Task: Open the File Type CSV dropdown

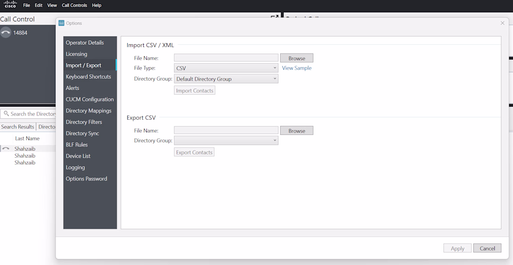Action: point(226,68)
